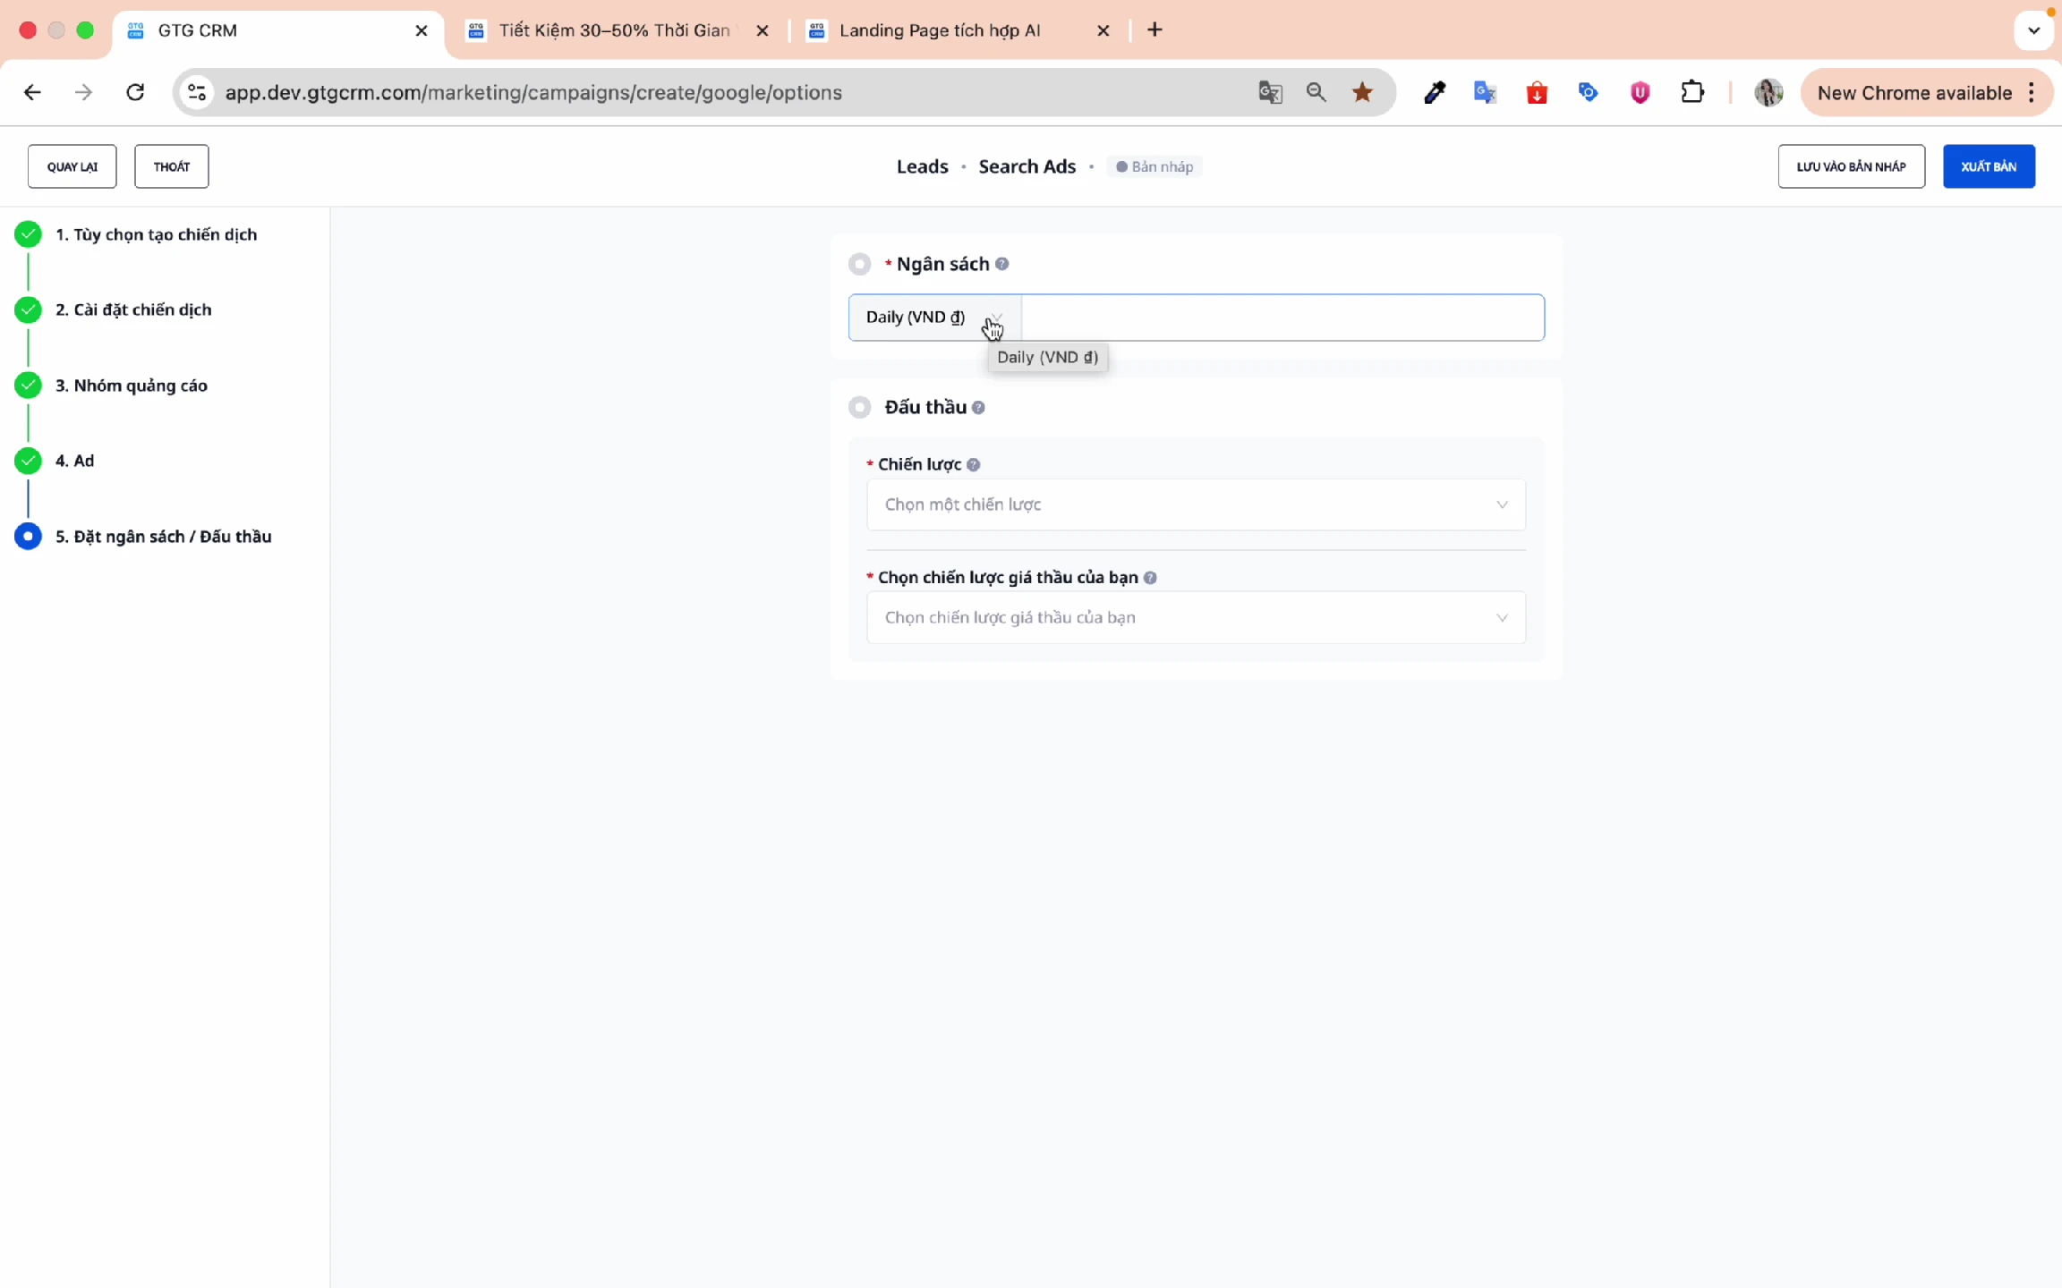Click the eyedropper extension icon
This screenshot has height=1288, width=2062.
coord(1434,92)
